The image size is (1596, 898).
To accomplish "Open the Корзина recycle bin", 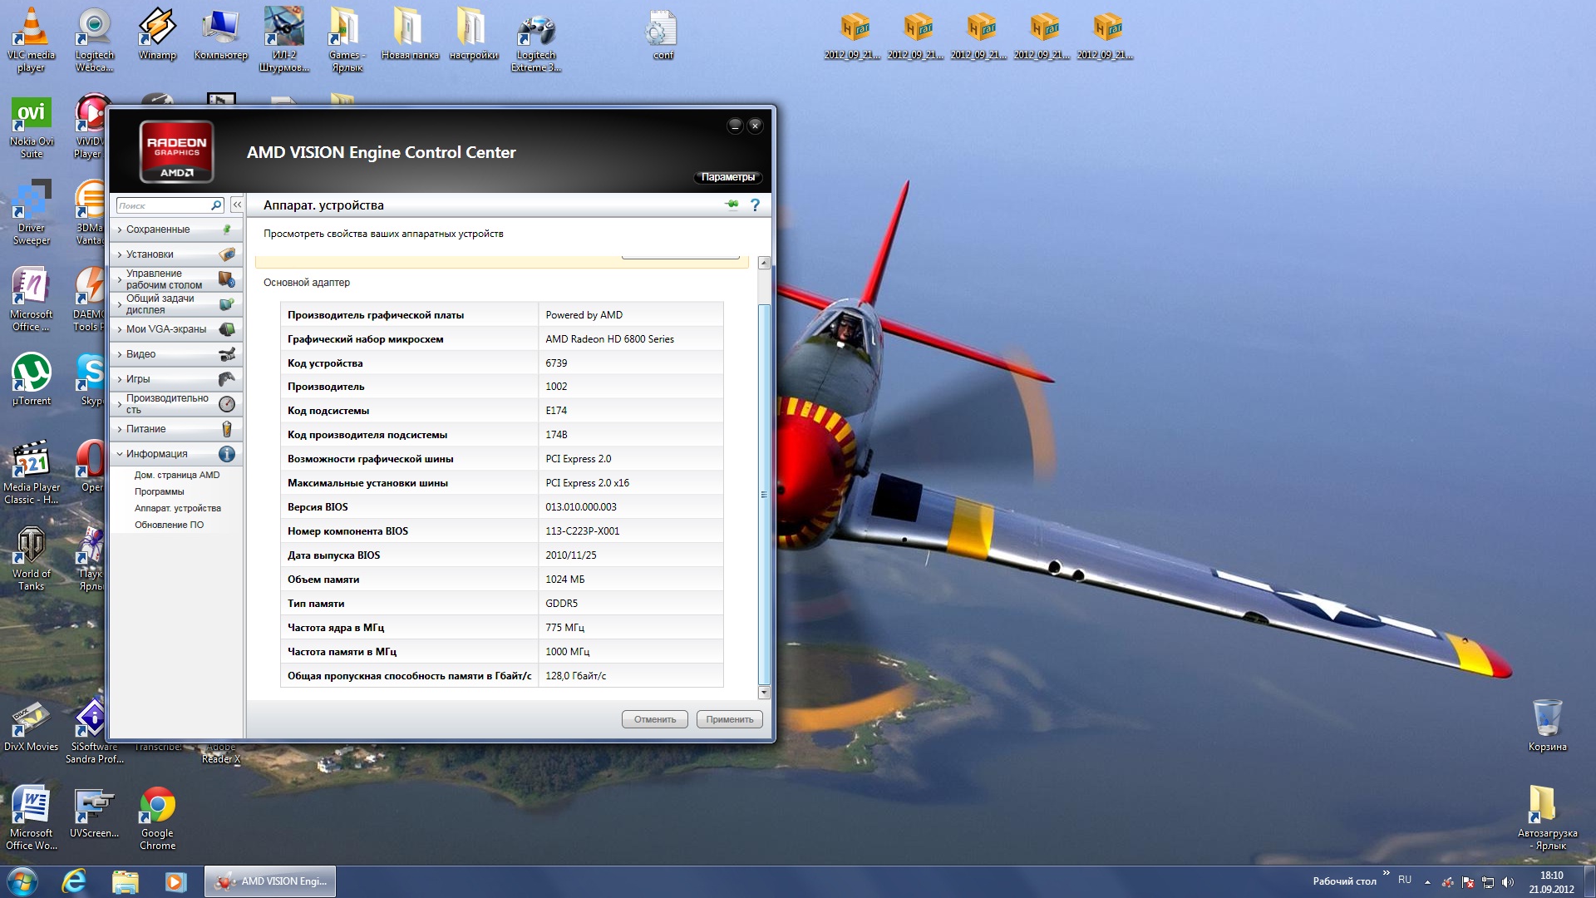I will 1547,725.
